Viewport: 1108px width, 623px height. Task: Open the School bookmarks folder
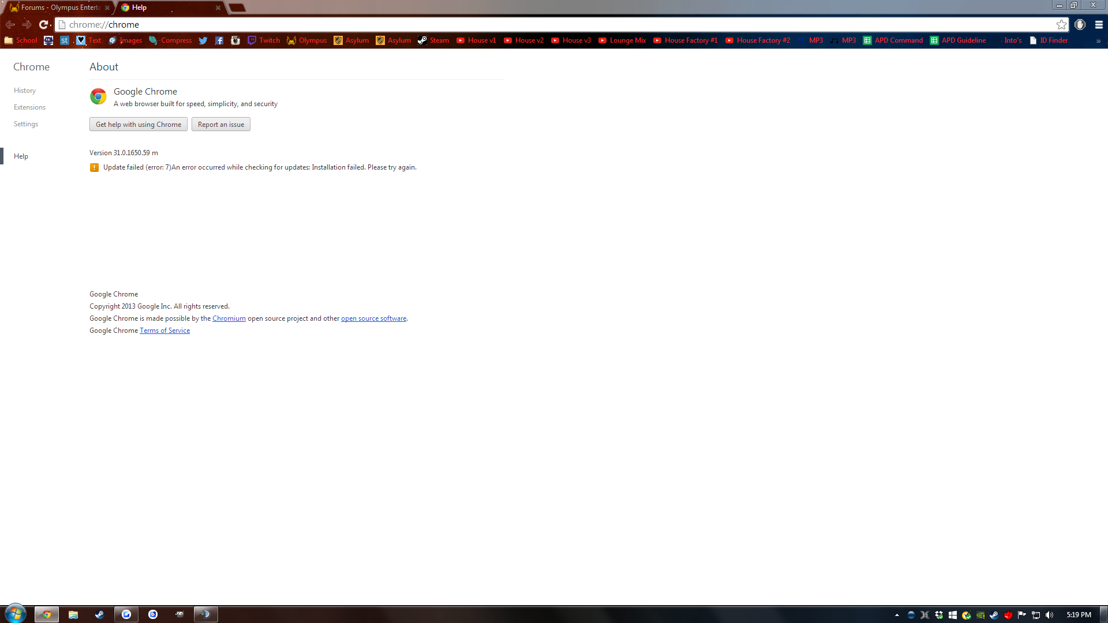[21, 40]
